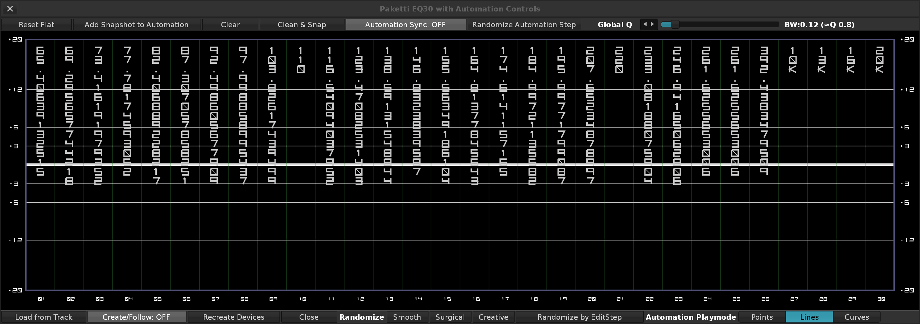Click Add Snapshot to Automation
920x324 pixels.
(x=137, y=25)
